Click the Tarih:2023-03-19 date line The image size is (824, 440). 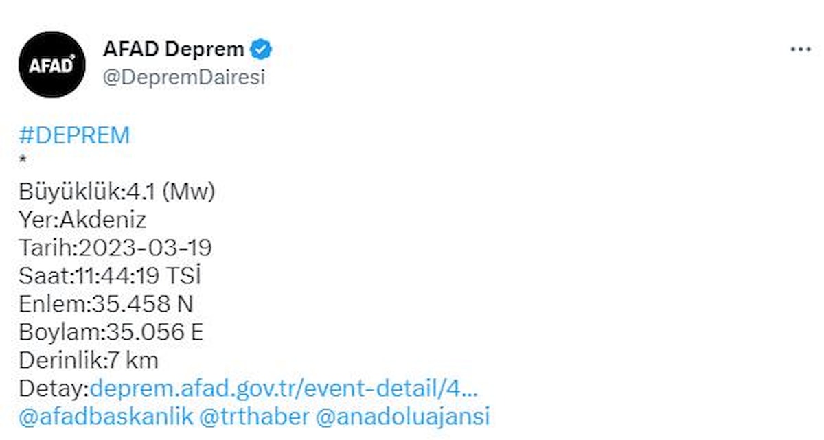pos(115,248)
